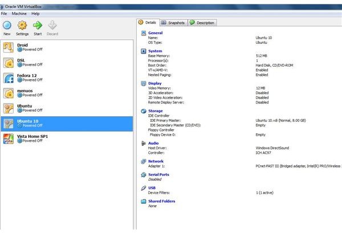Image resolution: width=342 pixels, height=233 pixels.
Task: Select the DSL VM name
Action: tap(21, 60)
